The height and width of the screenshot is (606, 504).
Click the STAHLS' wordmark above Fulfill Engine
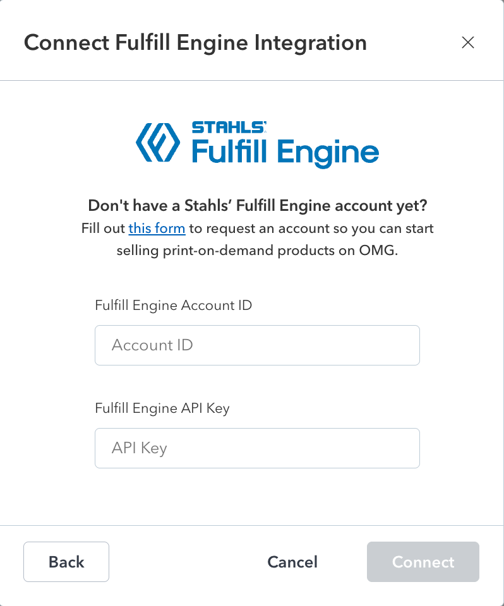click(229, 128)
